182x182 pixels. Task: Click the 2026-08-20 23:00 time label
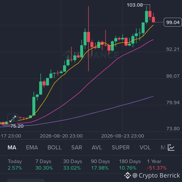click(x=61, y=136)
